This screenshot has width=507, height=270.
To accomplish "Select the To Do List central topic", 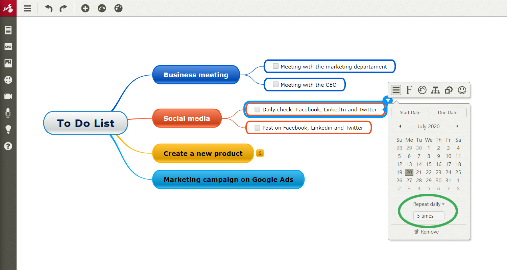I will (x=86, y=123).
